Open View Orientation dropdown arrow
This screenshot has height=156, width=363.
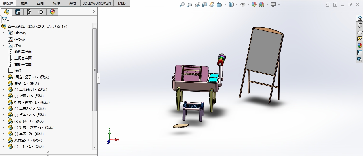225,5
